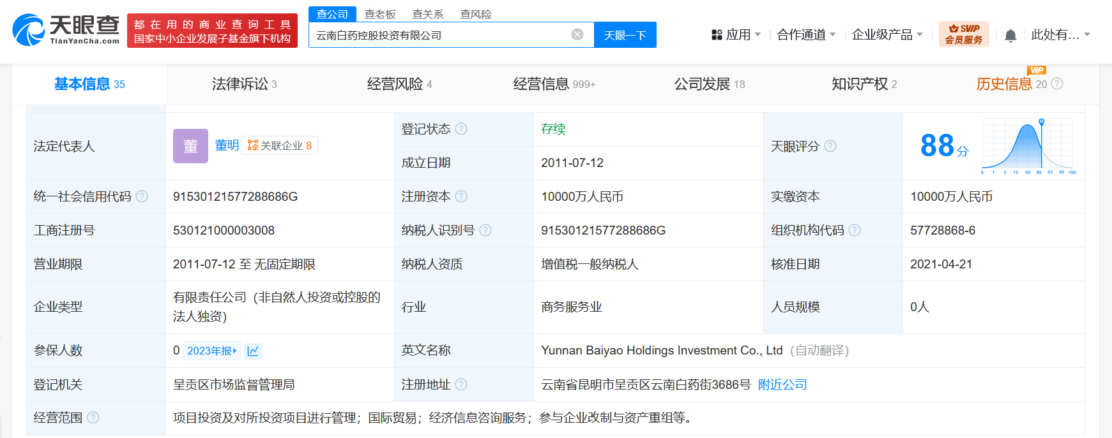Click registration number 530121000003008
The image size is (1112, 438).
[224, 230]
